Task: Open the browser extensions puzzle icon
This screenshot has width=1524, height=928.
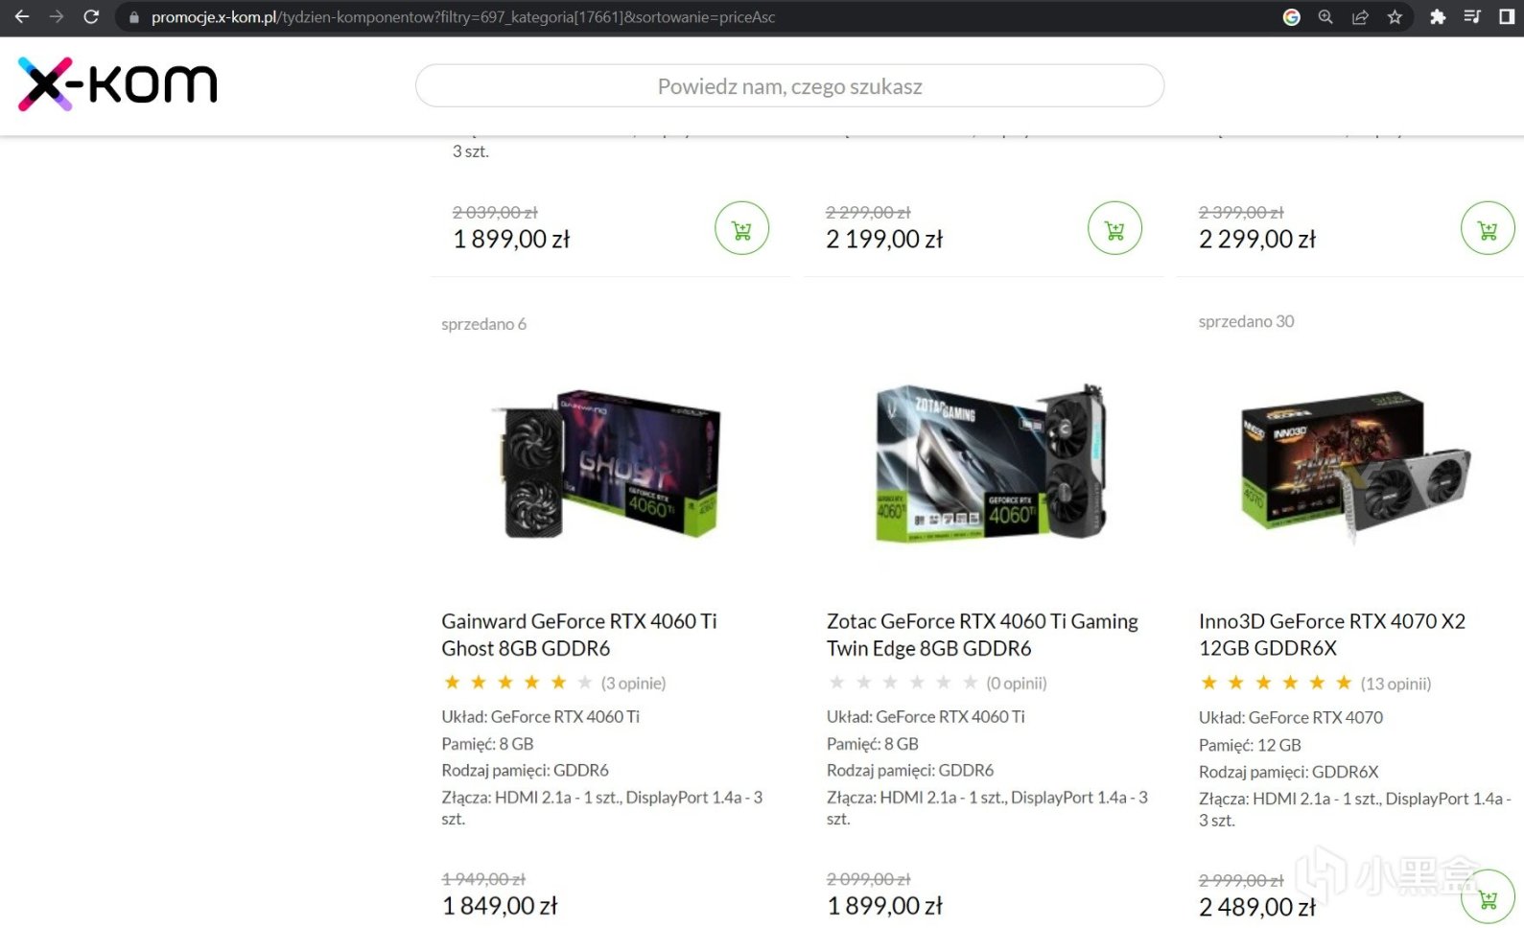Action: [x=1438, y=17]
